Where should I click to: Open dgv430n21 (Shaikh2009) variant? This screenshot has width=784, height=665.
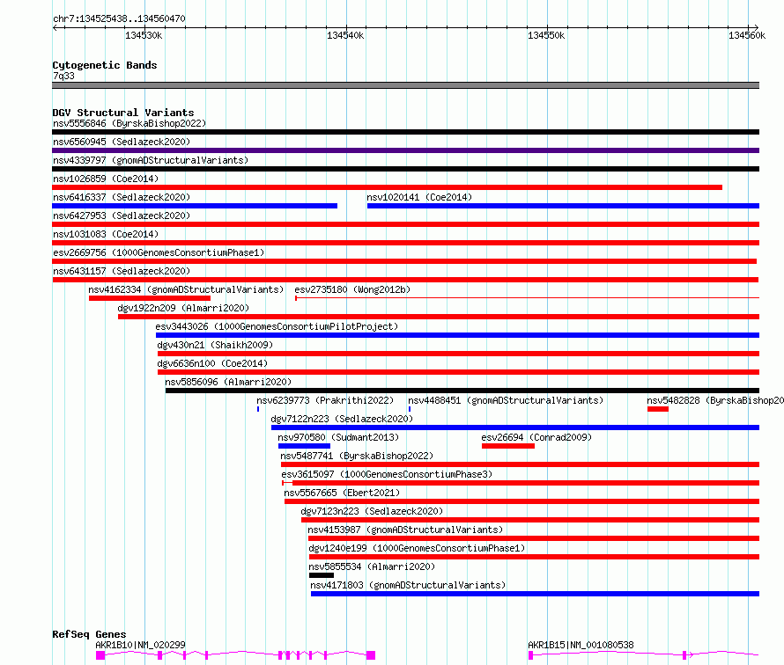pos(215,345)
